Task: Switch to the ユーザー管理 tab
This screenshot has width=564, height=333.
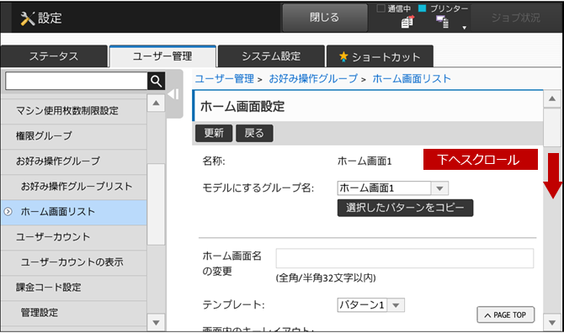Action: (162, 56)
